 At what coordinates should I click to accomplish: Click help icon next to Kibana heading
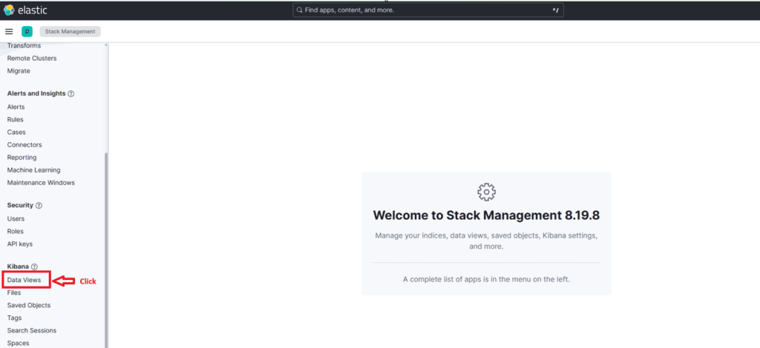coord(34,267)
